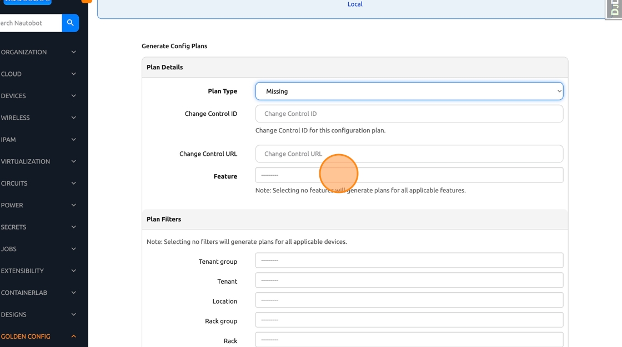
Task: Click the Secrets sidebar label
Action: tap(13, 227)
